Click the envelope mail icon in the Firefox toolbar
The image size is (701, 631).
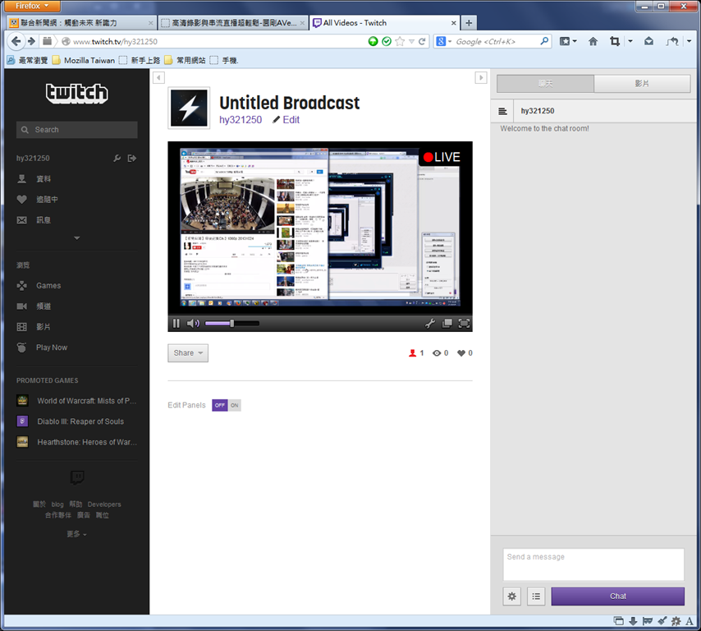(648, 41)
